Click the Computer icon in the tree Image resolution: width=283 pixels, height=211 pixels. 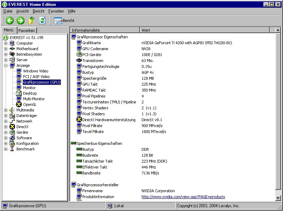coord(12,43)
